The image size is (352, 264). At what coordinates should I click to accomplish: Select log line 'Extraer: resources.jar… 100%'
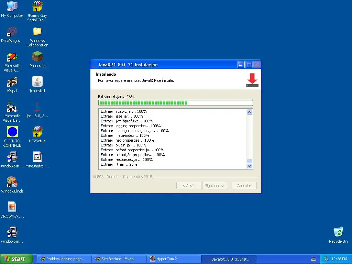click(x=126, y=159)
